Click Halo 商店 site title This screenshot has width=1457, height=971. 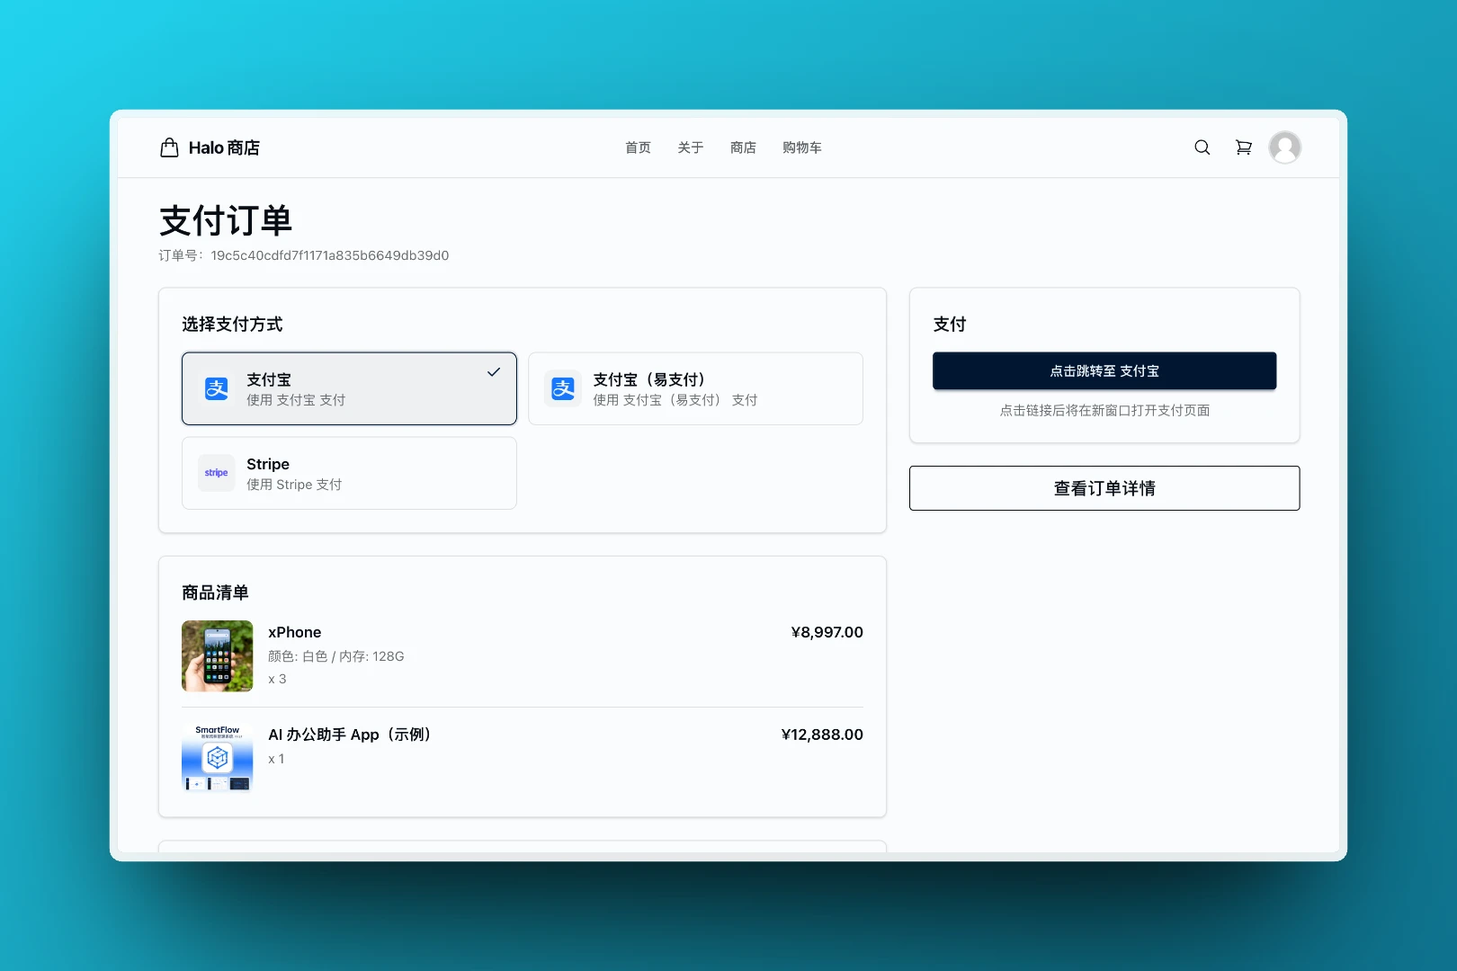(224, 147)
